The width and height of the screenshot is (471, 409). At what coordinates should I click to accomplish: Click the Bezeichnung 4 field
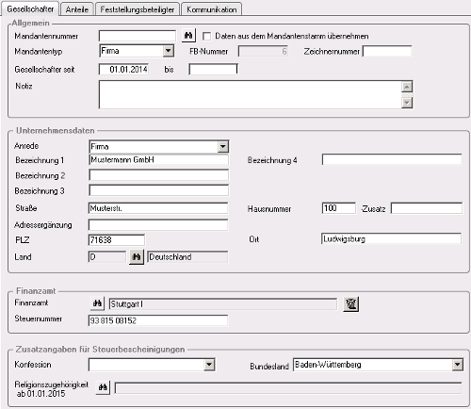click(392, 159)
